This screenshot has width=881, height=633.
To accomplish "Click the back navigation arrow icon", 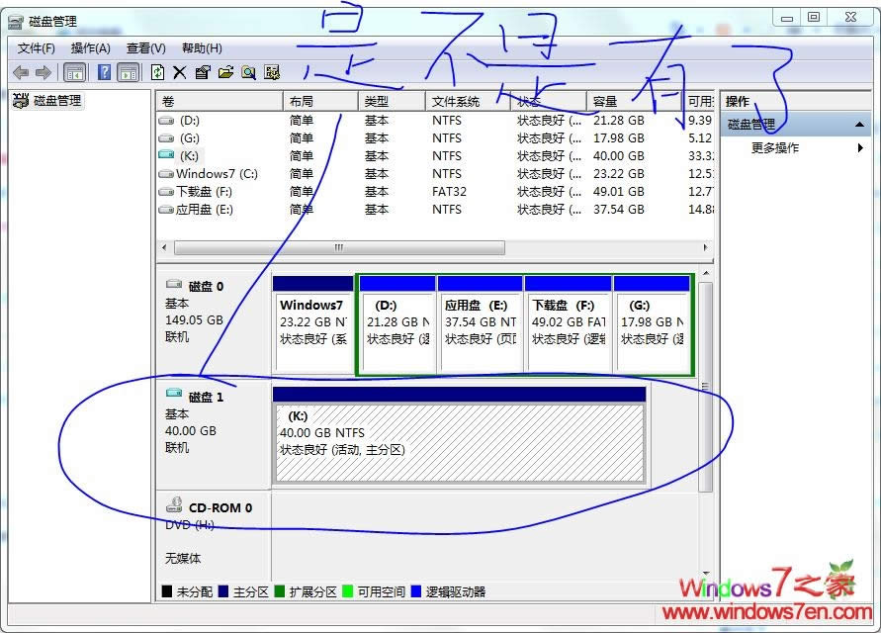I will 22,71.
